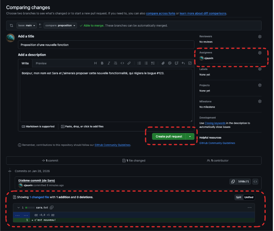This screenshot has width=274, height=231.
Task: Open the base: main branch dropdown
Action: 27,25
